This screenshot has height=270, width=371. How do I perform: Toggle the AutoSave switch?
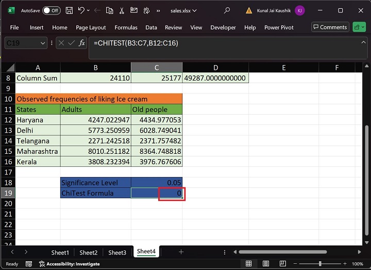51,10
